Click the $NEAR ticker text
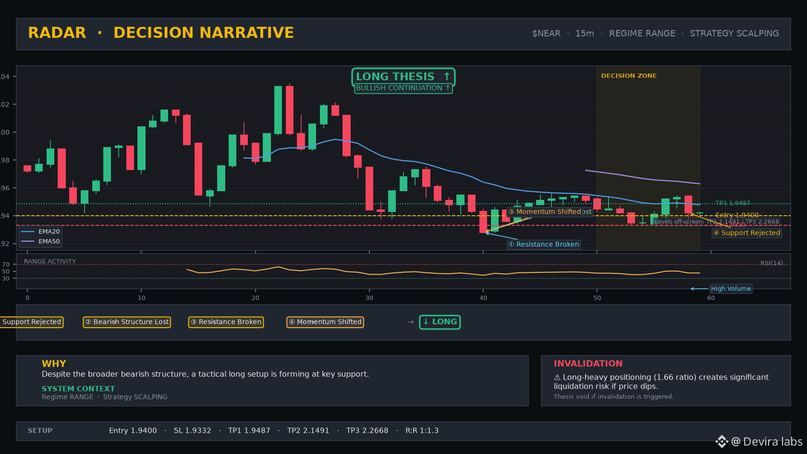This screenshot has width=807, height=454. coord(546,34)
